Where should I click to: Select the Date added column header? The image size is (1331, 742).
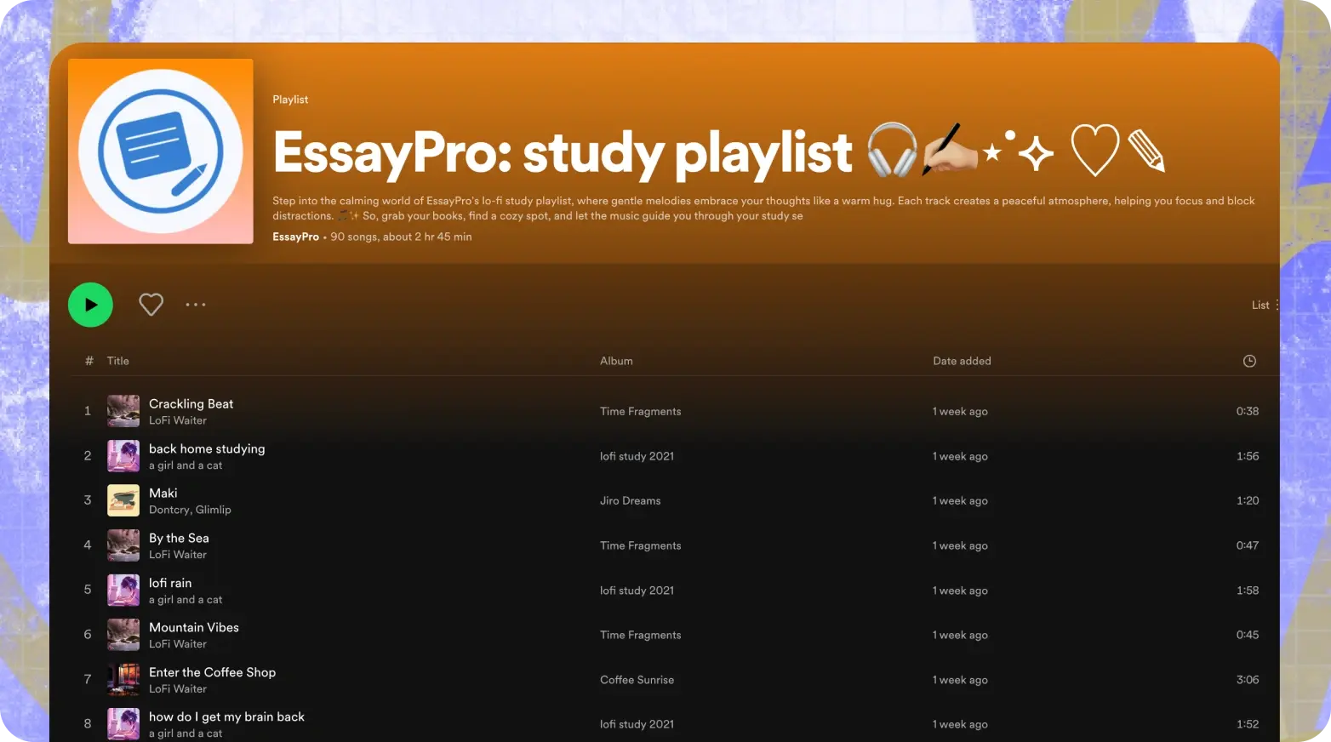(962, 360)
